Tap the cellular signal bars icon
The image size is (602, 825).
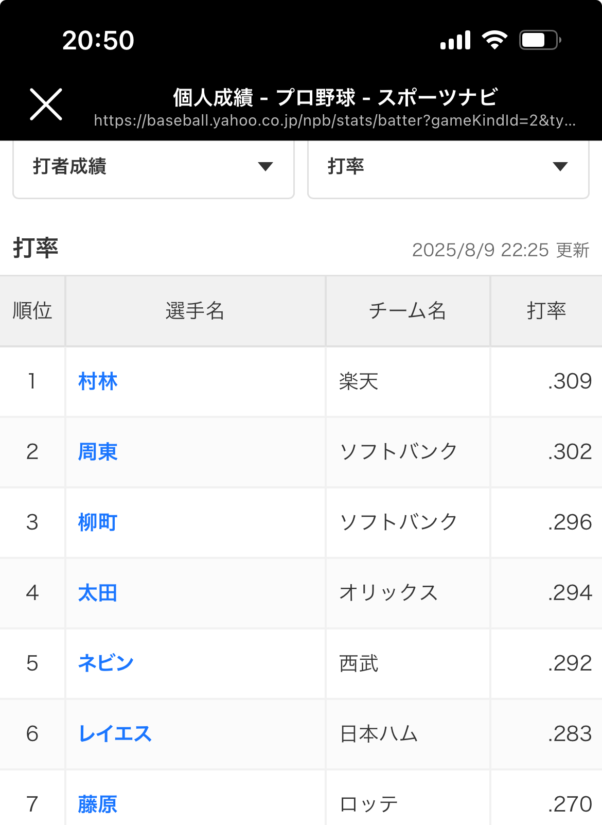(x=455, y=40)
